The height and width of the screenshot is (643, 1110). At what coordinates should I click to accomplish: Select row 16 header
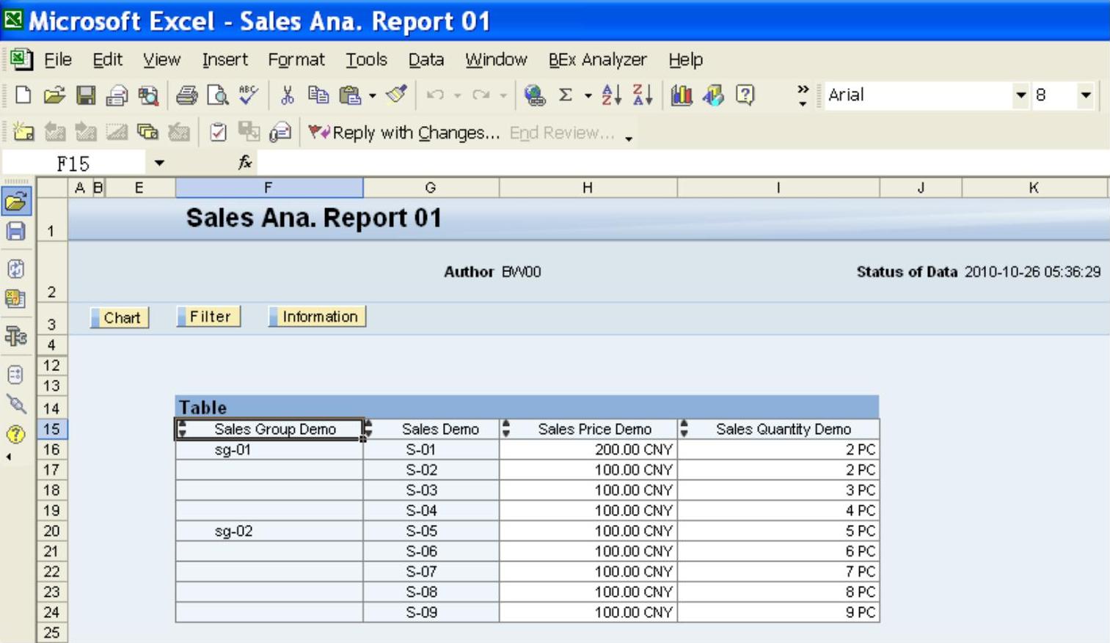pyautogui.click(x=51, y=449)
